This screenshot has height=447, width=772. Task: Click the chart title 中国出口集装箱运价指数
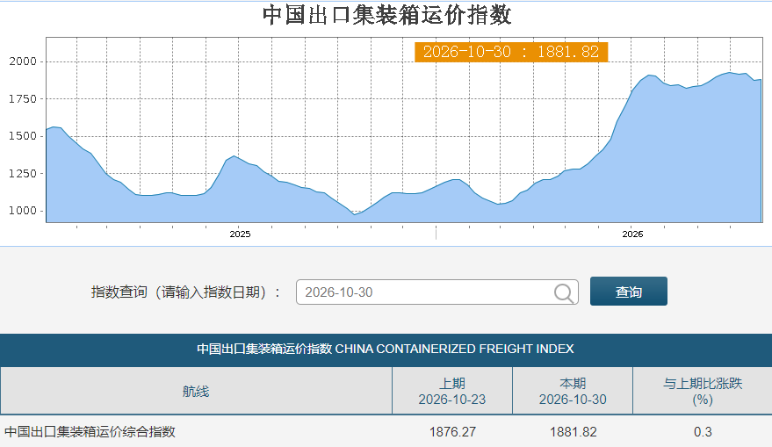386,15
